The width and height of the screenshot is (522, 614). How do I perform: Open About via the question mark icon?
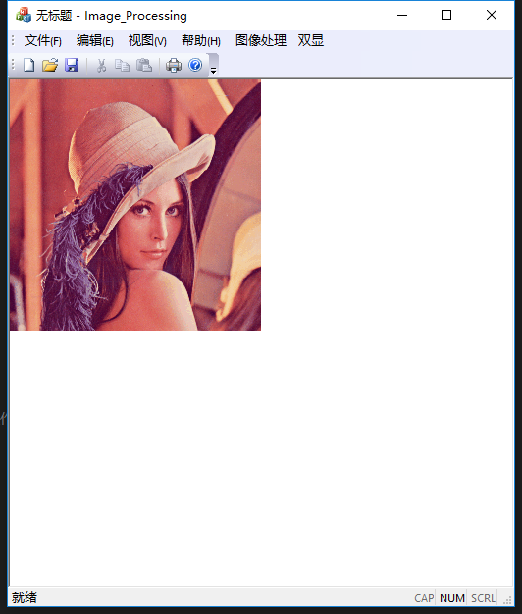[x=195, y=65]
